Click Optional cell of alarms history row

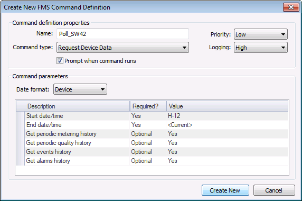click(x=148, y=161)
